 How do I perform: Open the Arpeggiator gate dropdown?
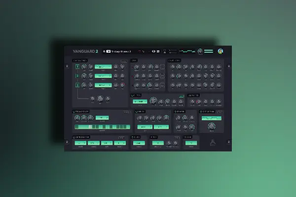107,143
